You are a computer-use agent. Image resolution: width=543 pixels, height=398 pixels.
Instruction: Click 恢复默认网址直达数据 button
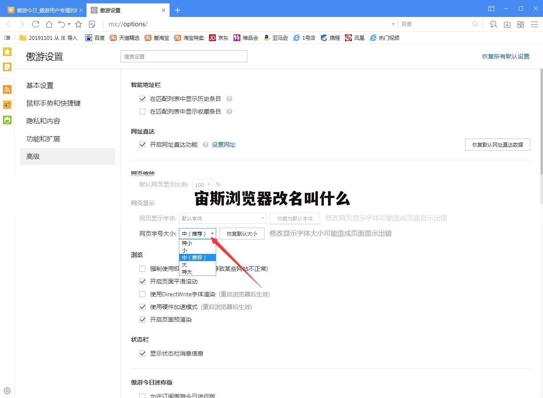[498, 145]
